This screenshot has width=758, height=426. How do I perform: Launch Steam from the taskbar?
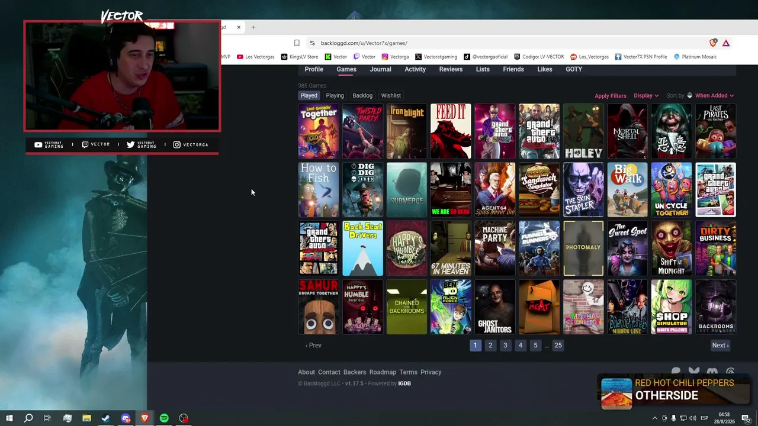coord(106,418)
